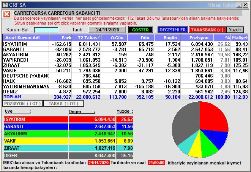Click the TOPLAM total row label
The image size is (251, 172).
coord(13,97)
